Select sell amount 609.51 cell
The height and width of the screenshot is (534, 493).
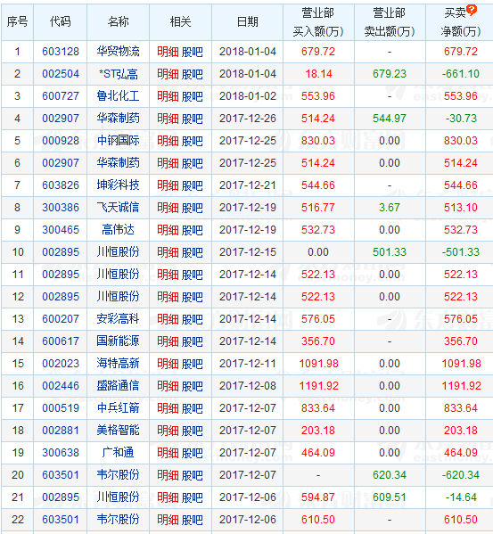[x=390, y=497]
